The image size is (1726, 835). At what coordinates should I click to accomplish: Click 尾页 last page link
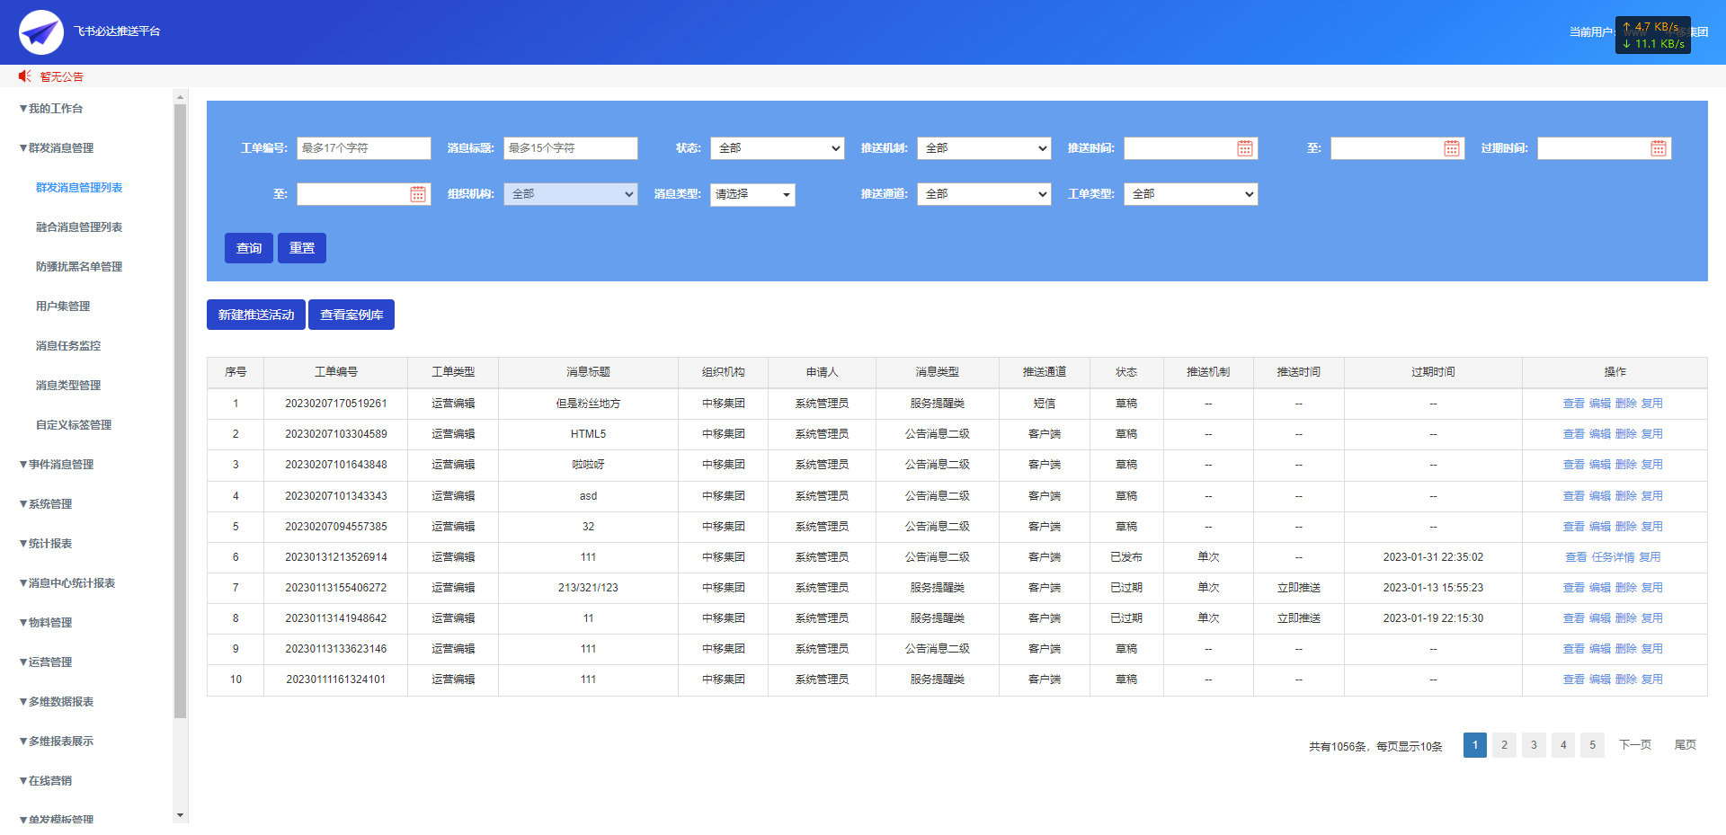point(1686,745)
